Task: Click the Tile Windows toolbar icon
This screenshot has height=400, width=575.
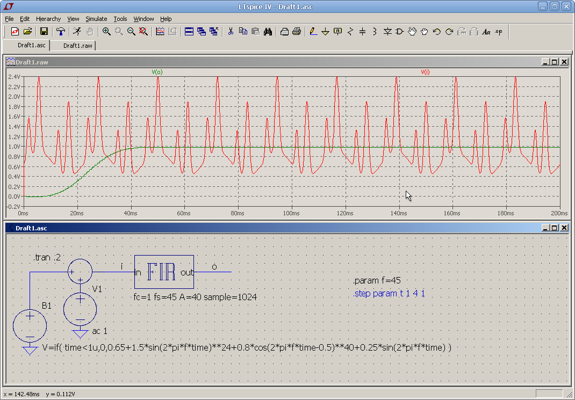Action: 189,32
